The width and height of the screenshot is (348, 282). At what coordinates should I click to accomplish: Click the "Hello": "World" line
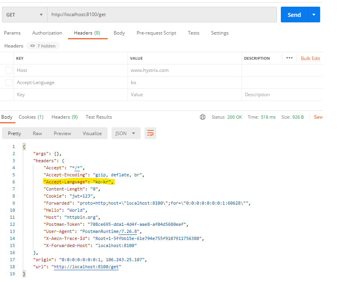tap(66, 210)
